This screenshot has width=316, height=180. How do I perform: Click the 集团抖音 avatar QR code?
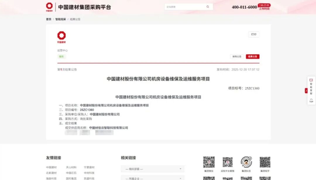click(x=246, y=162)
